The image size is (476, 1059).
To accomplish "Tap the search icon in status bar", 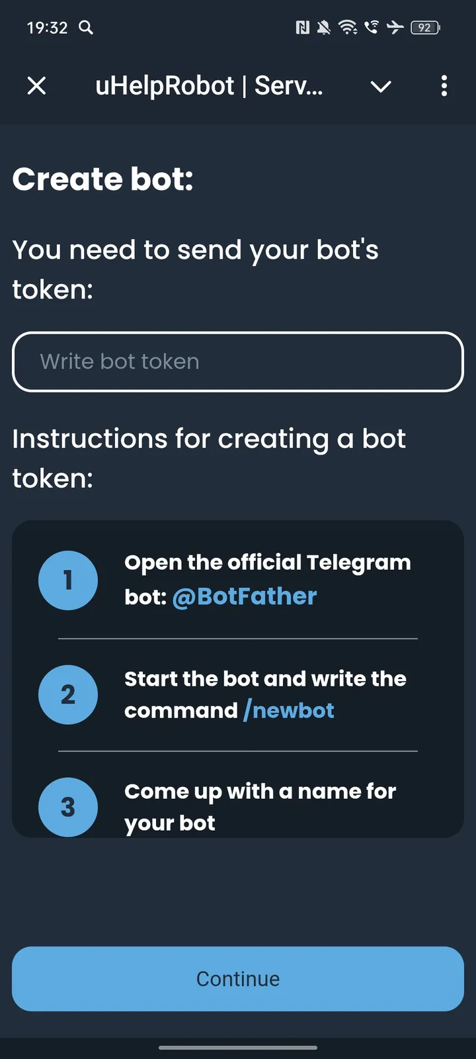I will pos(86,28).
